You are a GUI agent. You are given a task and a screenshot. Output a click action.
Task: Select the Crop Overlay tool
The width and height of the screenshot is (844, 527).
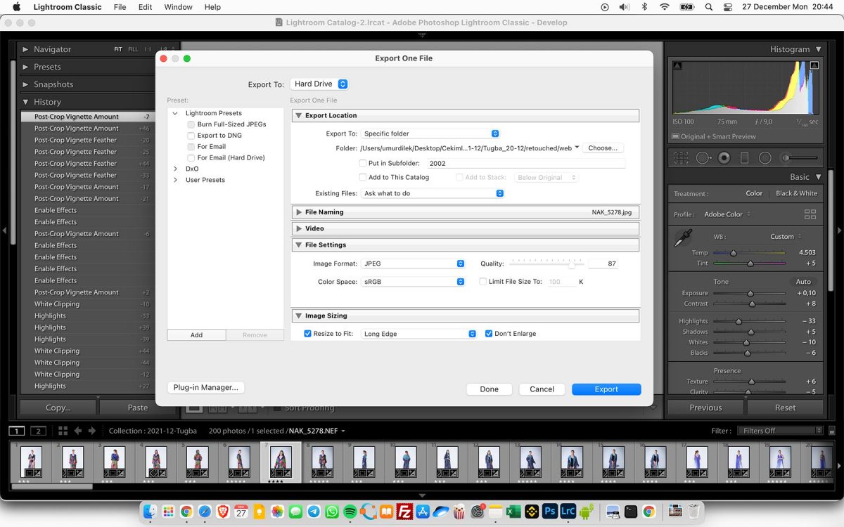coord(681,158)
